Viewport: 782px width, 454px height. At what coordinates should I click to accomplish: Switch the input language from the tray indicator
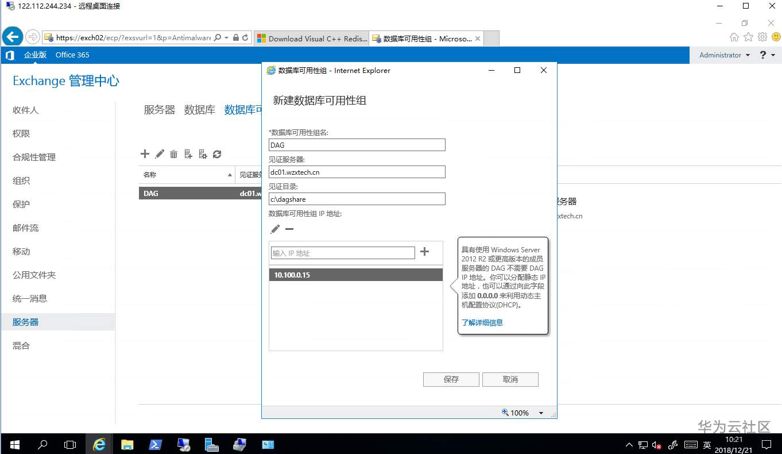(706, 444)
